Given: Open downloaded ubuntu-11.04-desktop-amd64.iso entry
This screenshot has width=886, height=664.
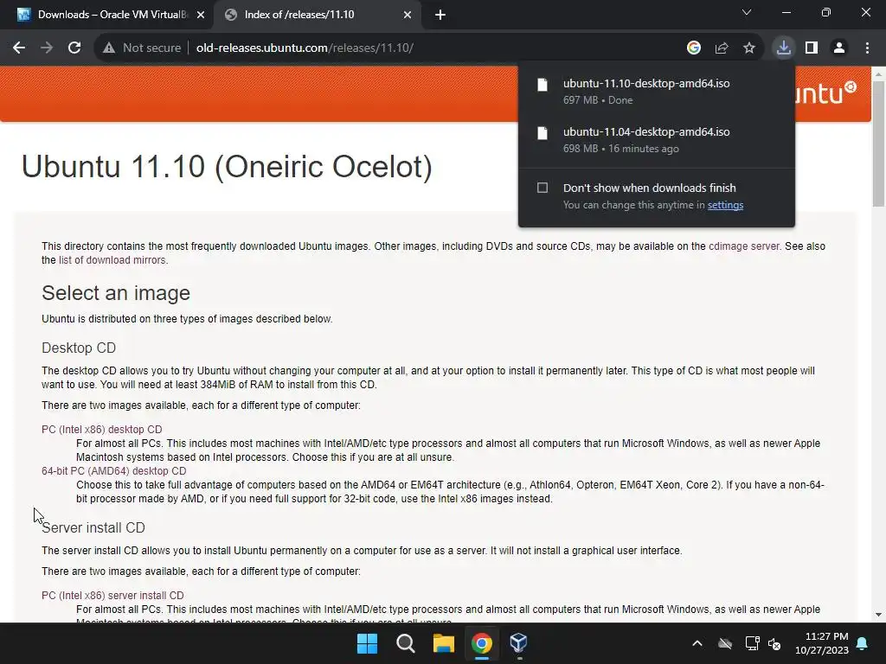Looking at the screenshot, I should click(x=656, y=139).
